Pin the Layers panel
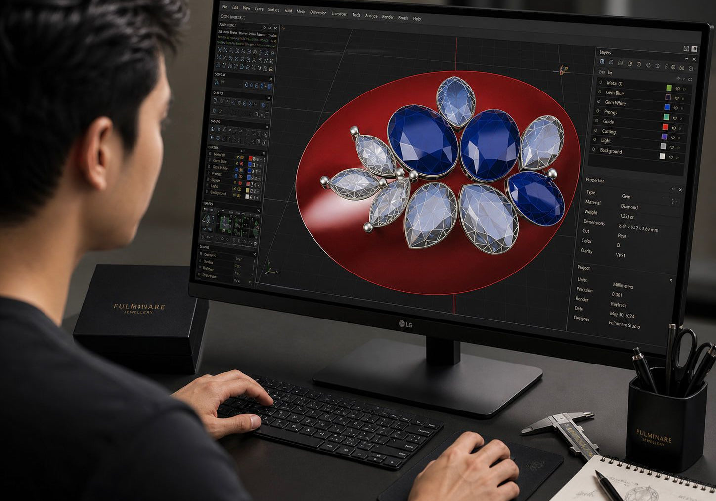This screenshot has height=501, width=716. [687, 59]
